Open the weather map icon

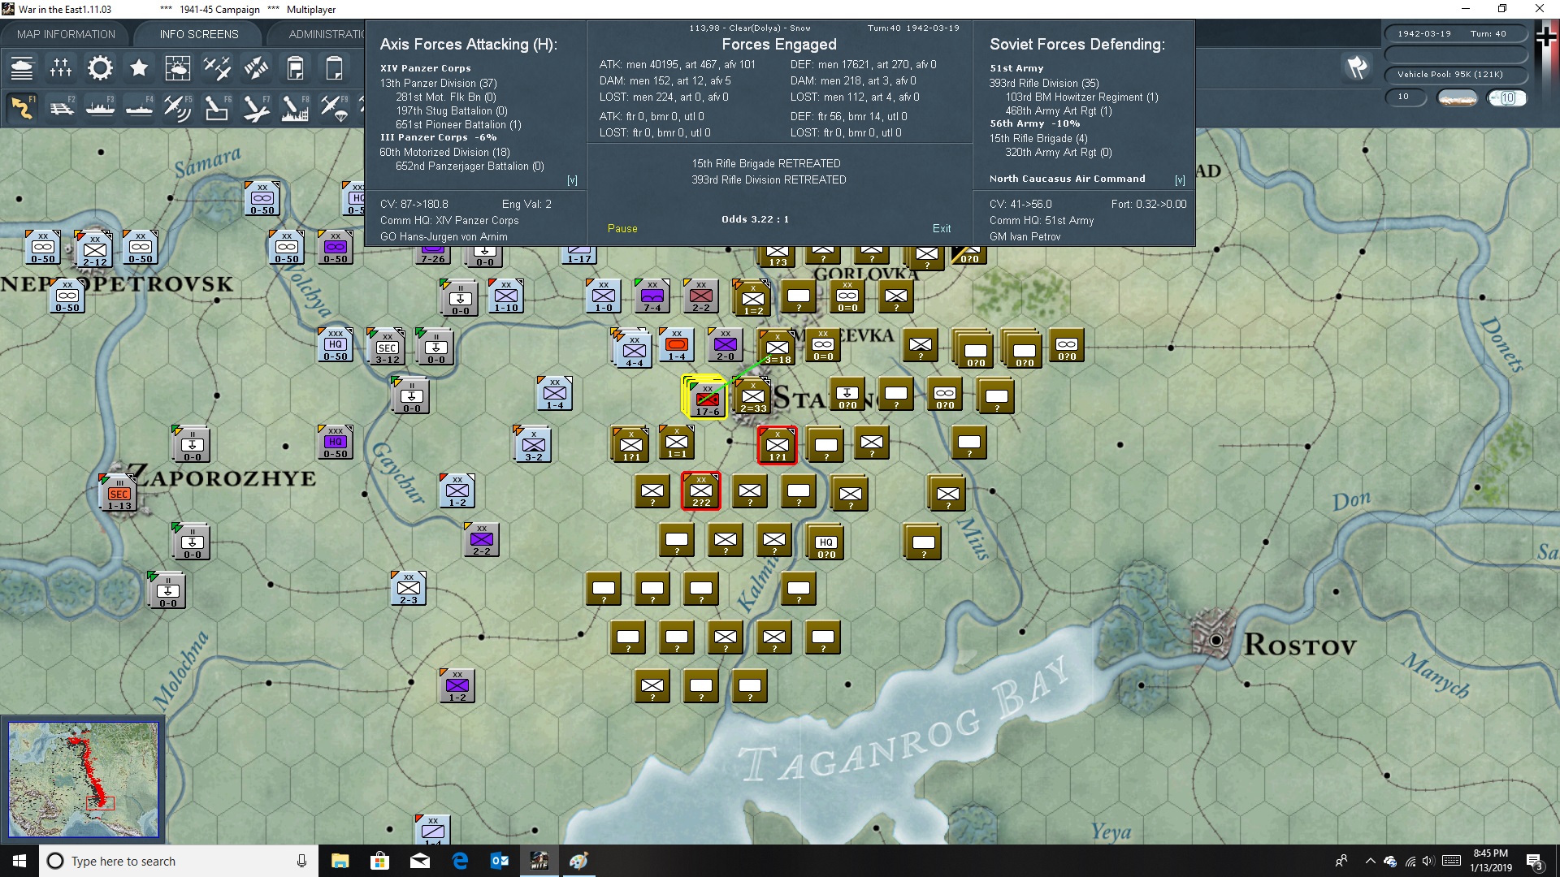[x=177, y=68]
